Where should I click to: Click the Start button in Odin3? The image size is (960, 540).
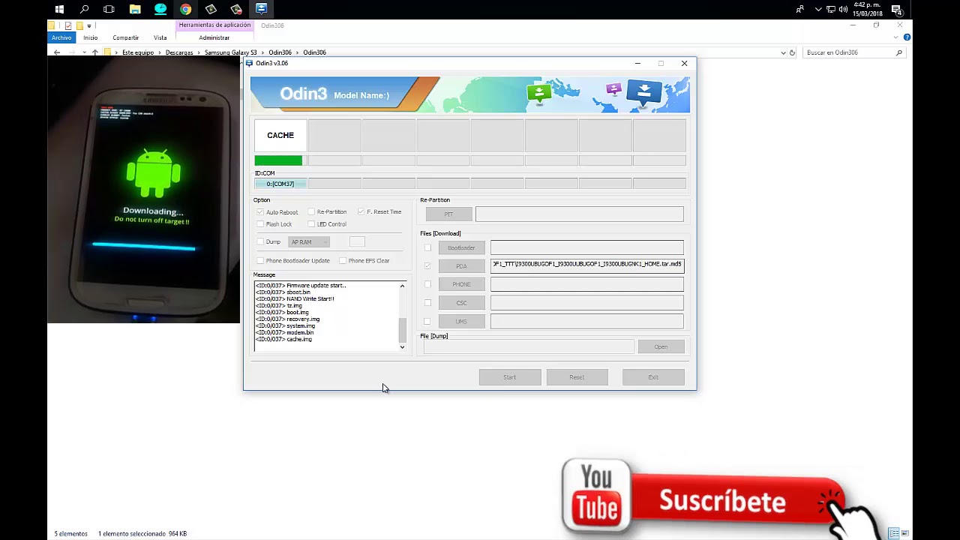pos(510,377)
